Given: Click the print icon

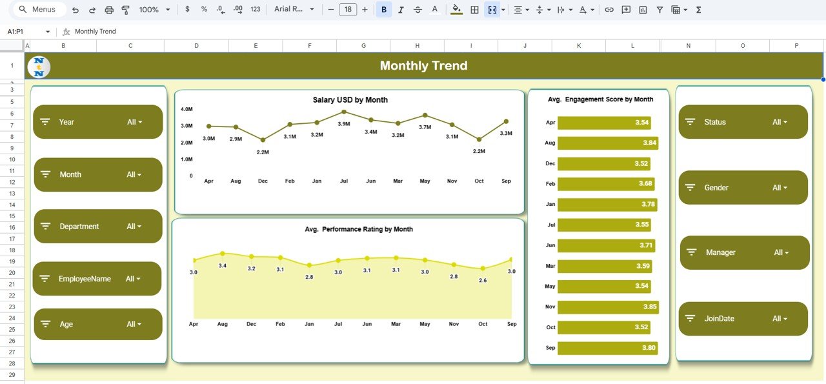Looking at the screenshot, I should (109, 10).
